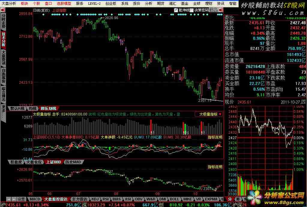The width and height of the screenshot is (307, 207).
Task: Select the DMI indicator tab
Action: (163, 199)
